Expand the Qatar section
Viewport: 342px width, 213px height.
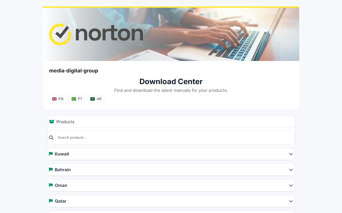coord(291,201)
